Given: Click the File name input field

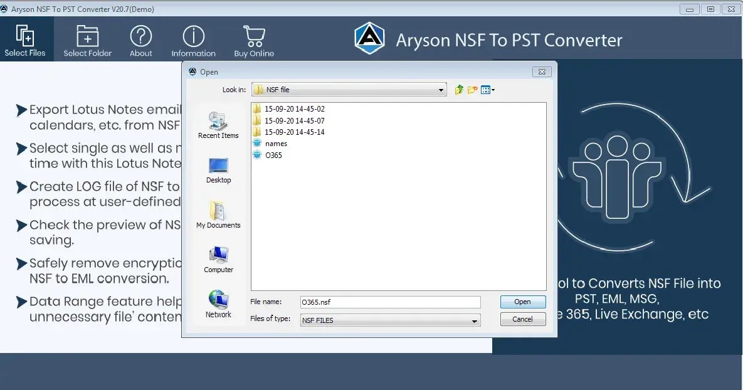Looking at the screenshot, I should point(391,302).
